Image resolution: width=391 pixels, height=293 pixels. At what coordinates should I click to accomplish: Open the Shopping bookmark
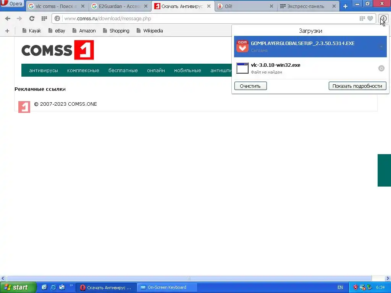click(x=116, y=31)
